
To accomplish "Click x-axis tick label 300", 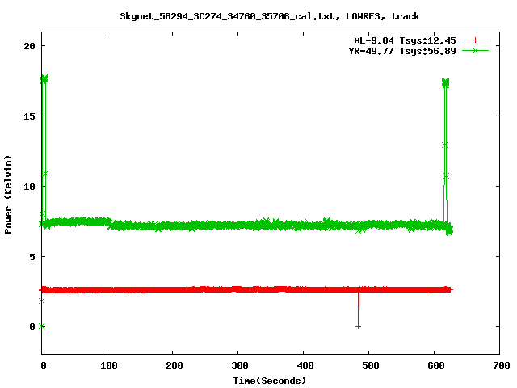I will point(240,365).
